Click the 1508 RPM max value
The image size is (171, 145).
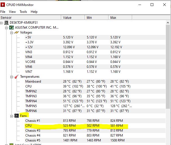[x=117, y=140]
